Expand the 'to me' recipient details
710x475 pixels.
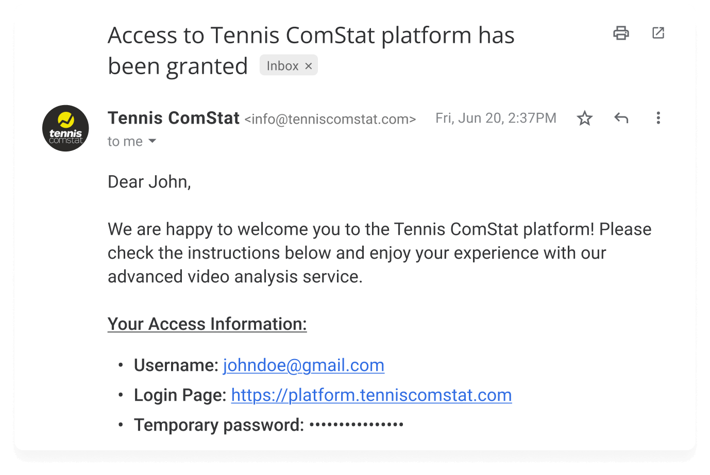(152, 141)
